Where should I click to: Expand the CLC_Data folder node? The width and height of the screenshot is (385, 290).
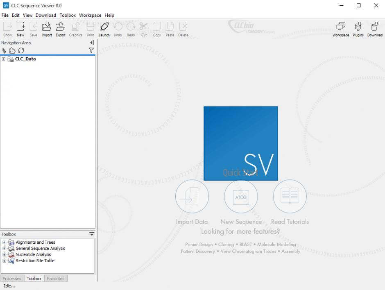pyautogui.click(x=3, y=59)
